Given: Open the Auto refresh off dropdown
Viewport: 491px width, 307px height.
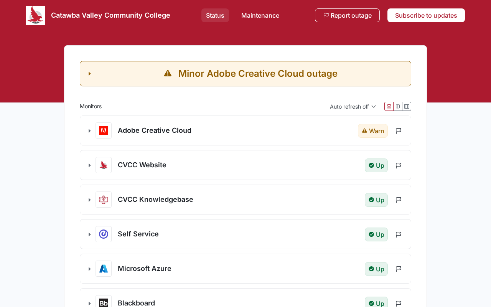Looking at the screenshot, I should [x=353, y=107].
